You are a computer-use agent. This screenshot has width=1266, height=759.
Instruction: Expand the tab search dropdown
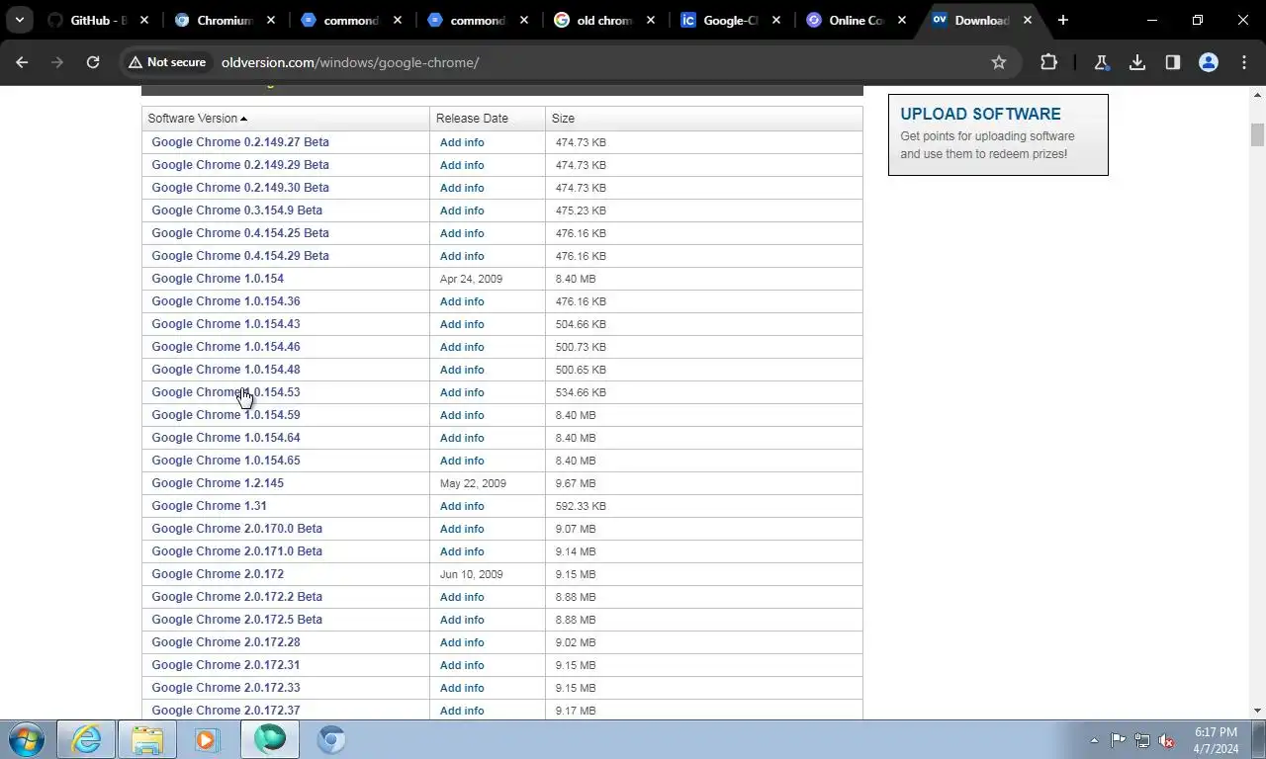20,20
